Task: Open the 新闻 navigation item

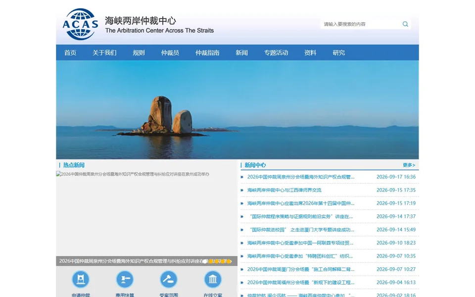Action: 242,53
